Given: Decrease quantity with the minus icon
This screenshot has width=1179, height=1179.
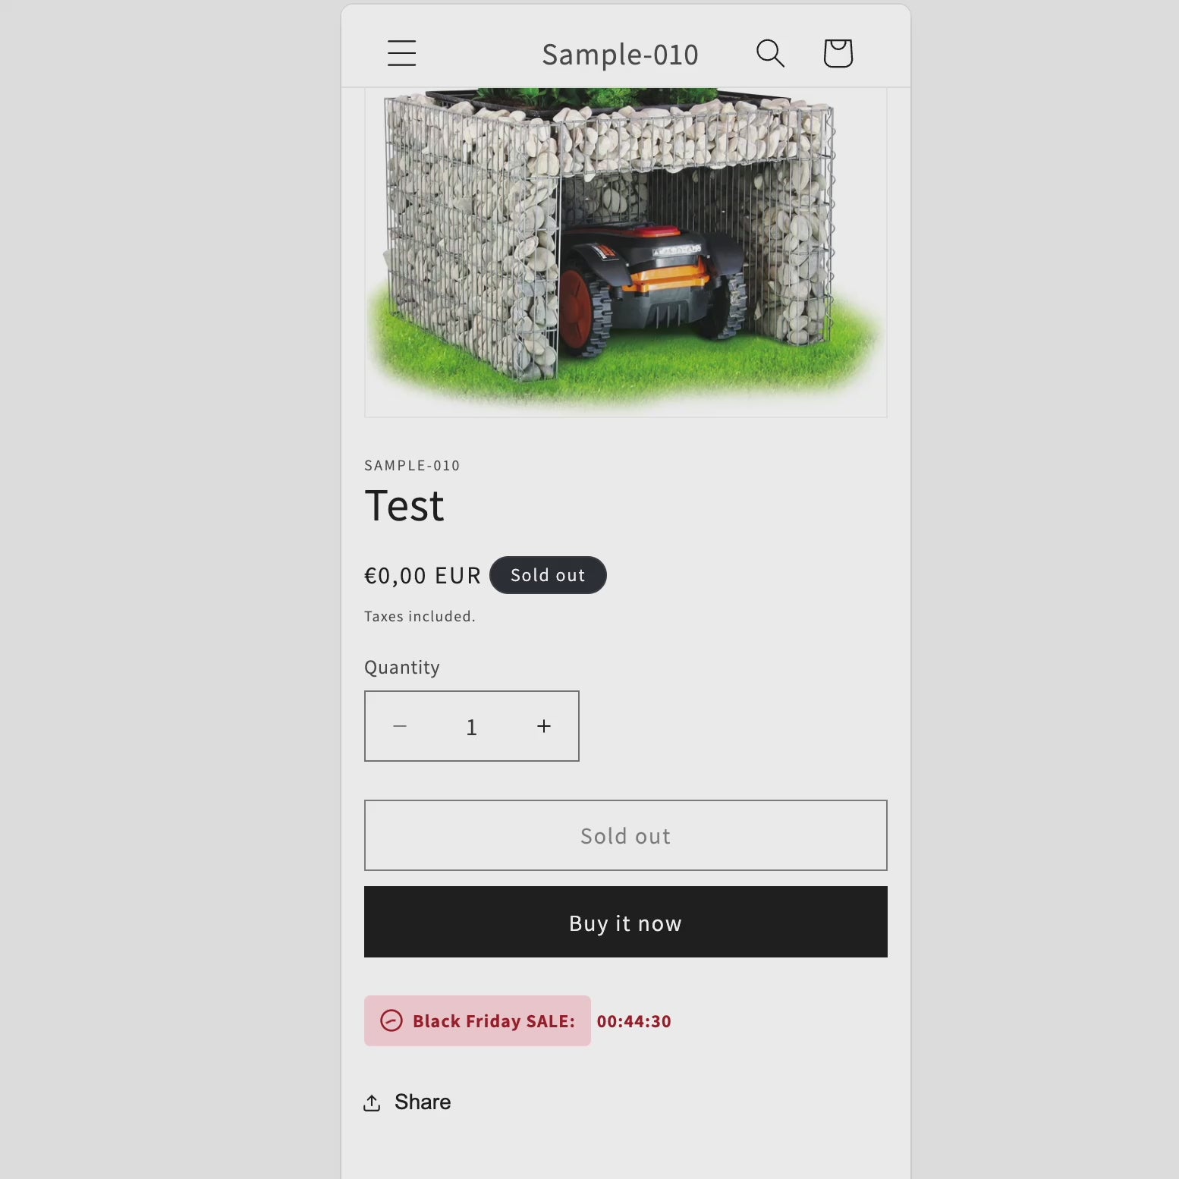Looking at the screenshot, I should click(x=400, y=726).
